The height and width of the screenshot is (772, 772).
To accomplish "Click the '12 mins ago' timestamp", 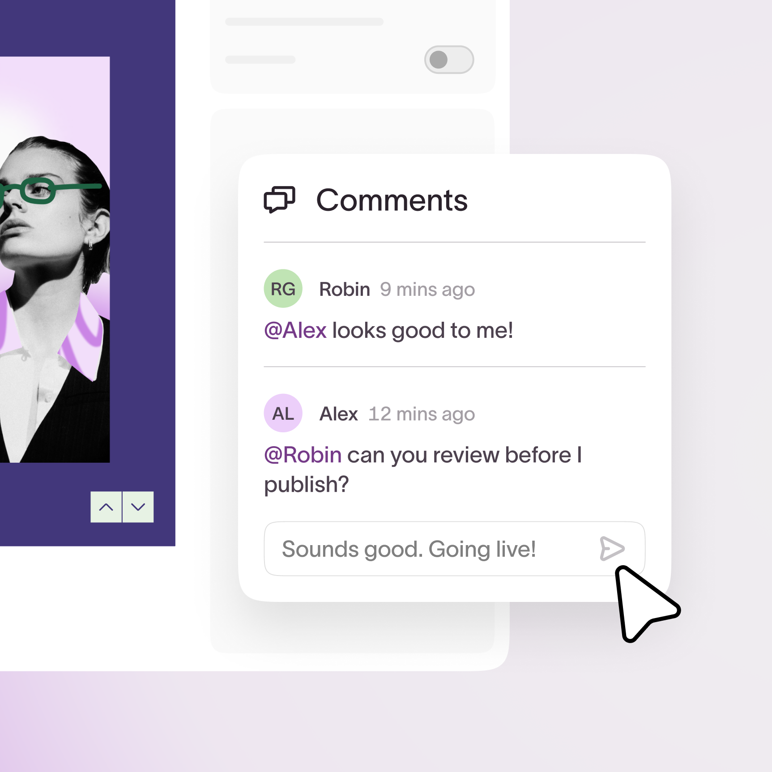I will pos(422,414).
